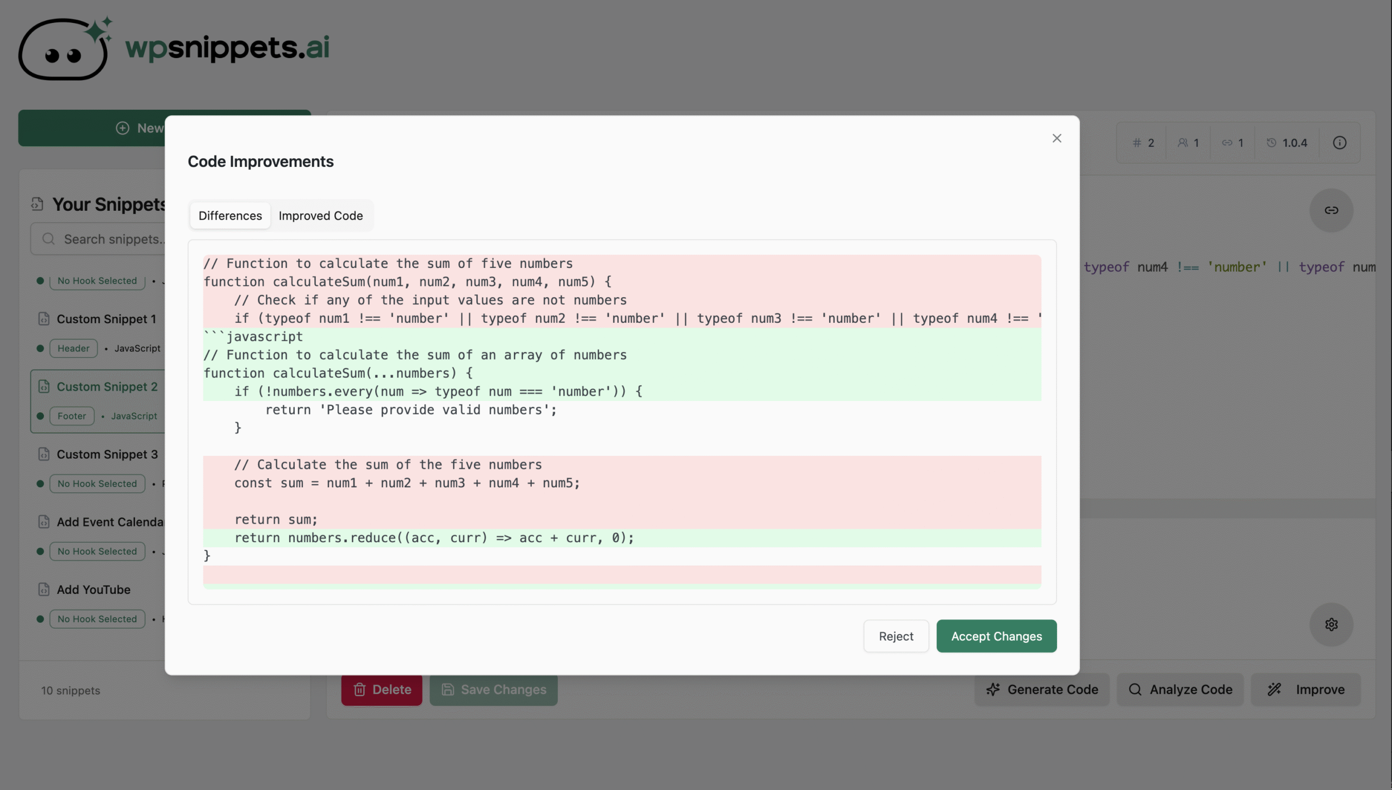1392x790 pixels.
Task: Close the Code Improvements dialog
Action: coord(1057,139)
